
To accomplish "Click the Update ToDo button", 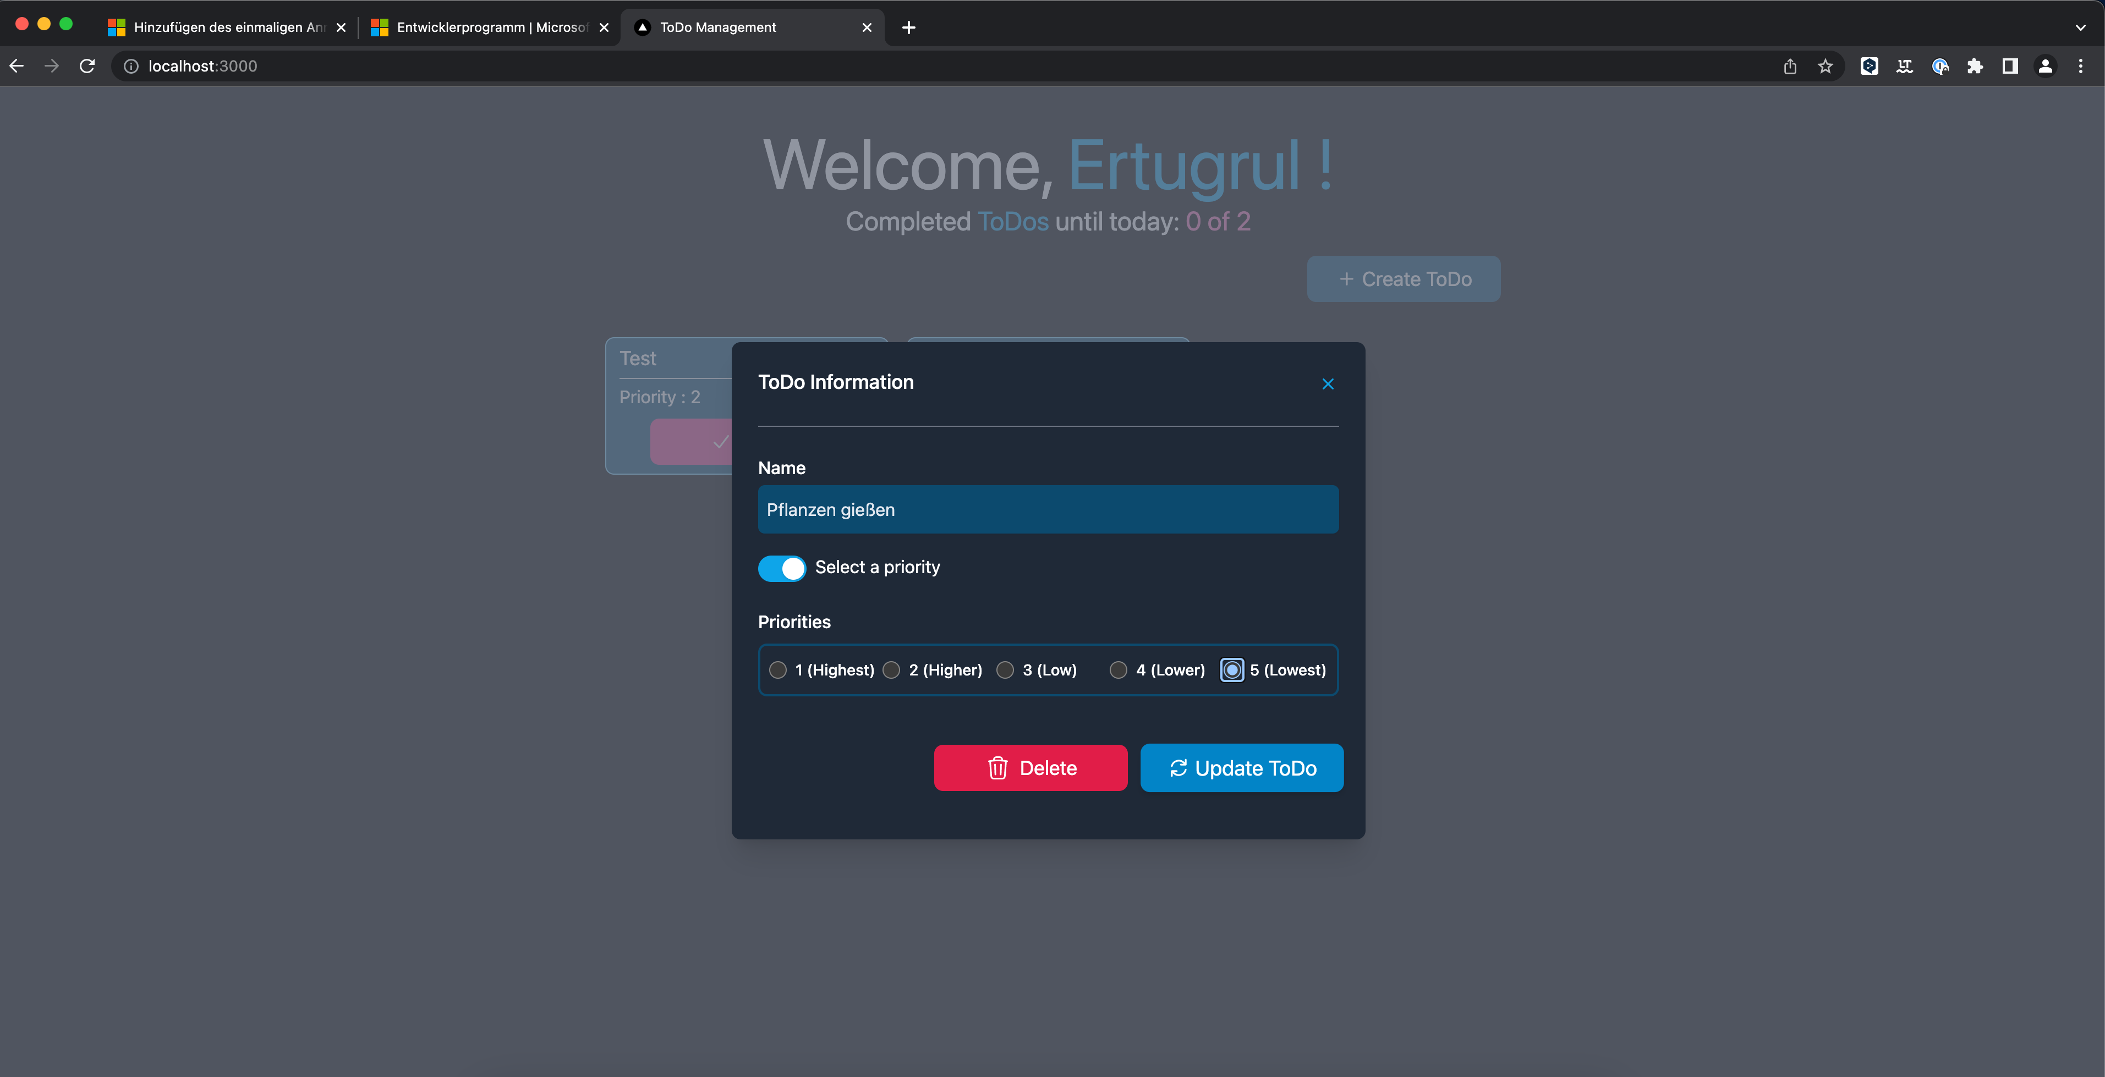I will (1241, 767).
